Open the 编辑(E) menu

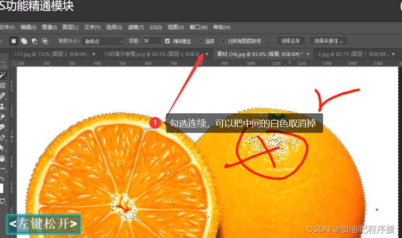tap(28, 27)
